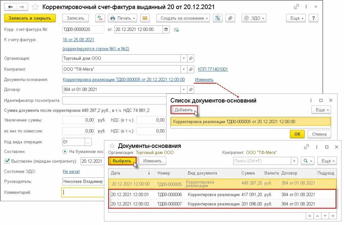
Task: Click КПП 771401001 link
Action: (213, 69)
